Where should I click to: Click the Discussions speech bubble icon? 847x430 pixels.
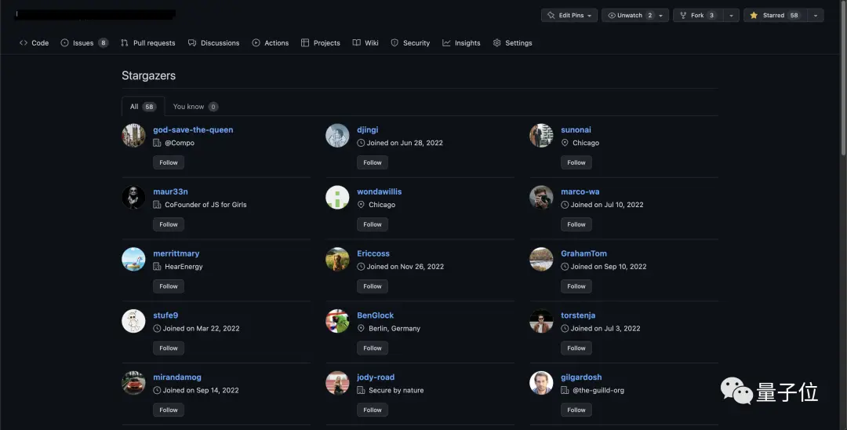[192, 43]
